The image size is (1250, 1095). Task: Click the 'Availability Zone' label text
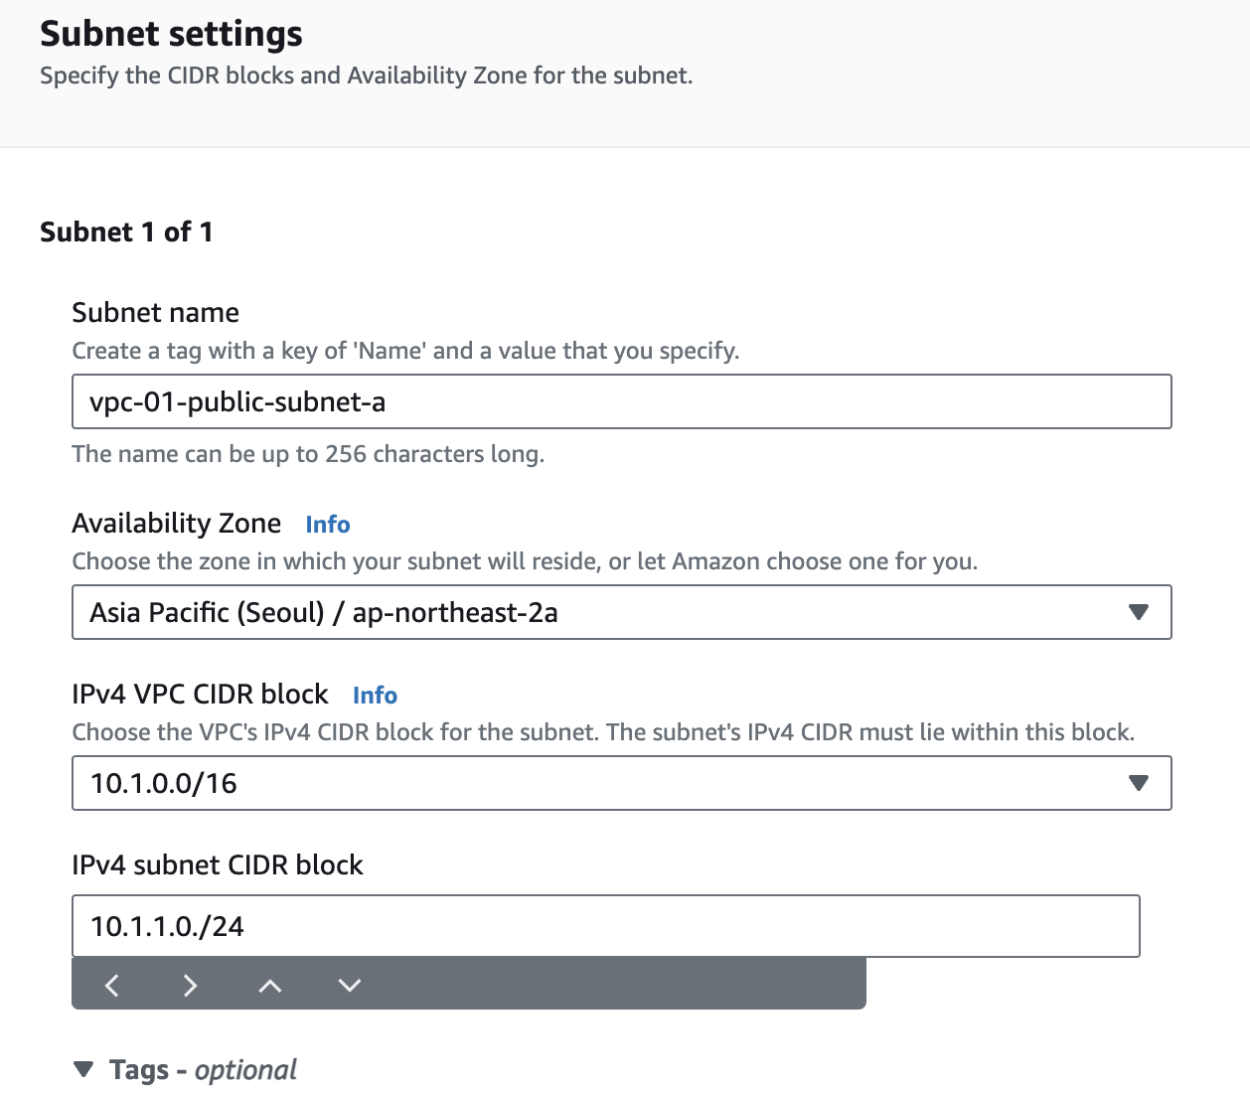[x=177, y=524]
